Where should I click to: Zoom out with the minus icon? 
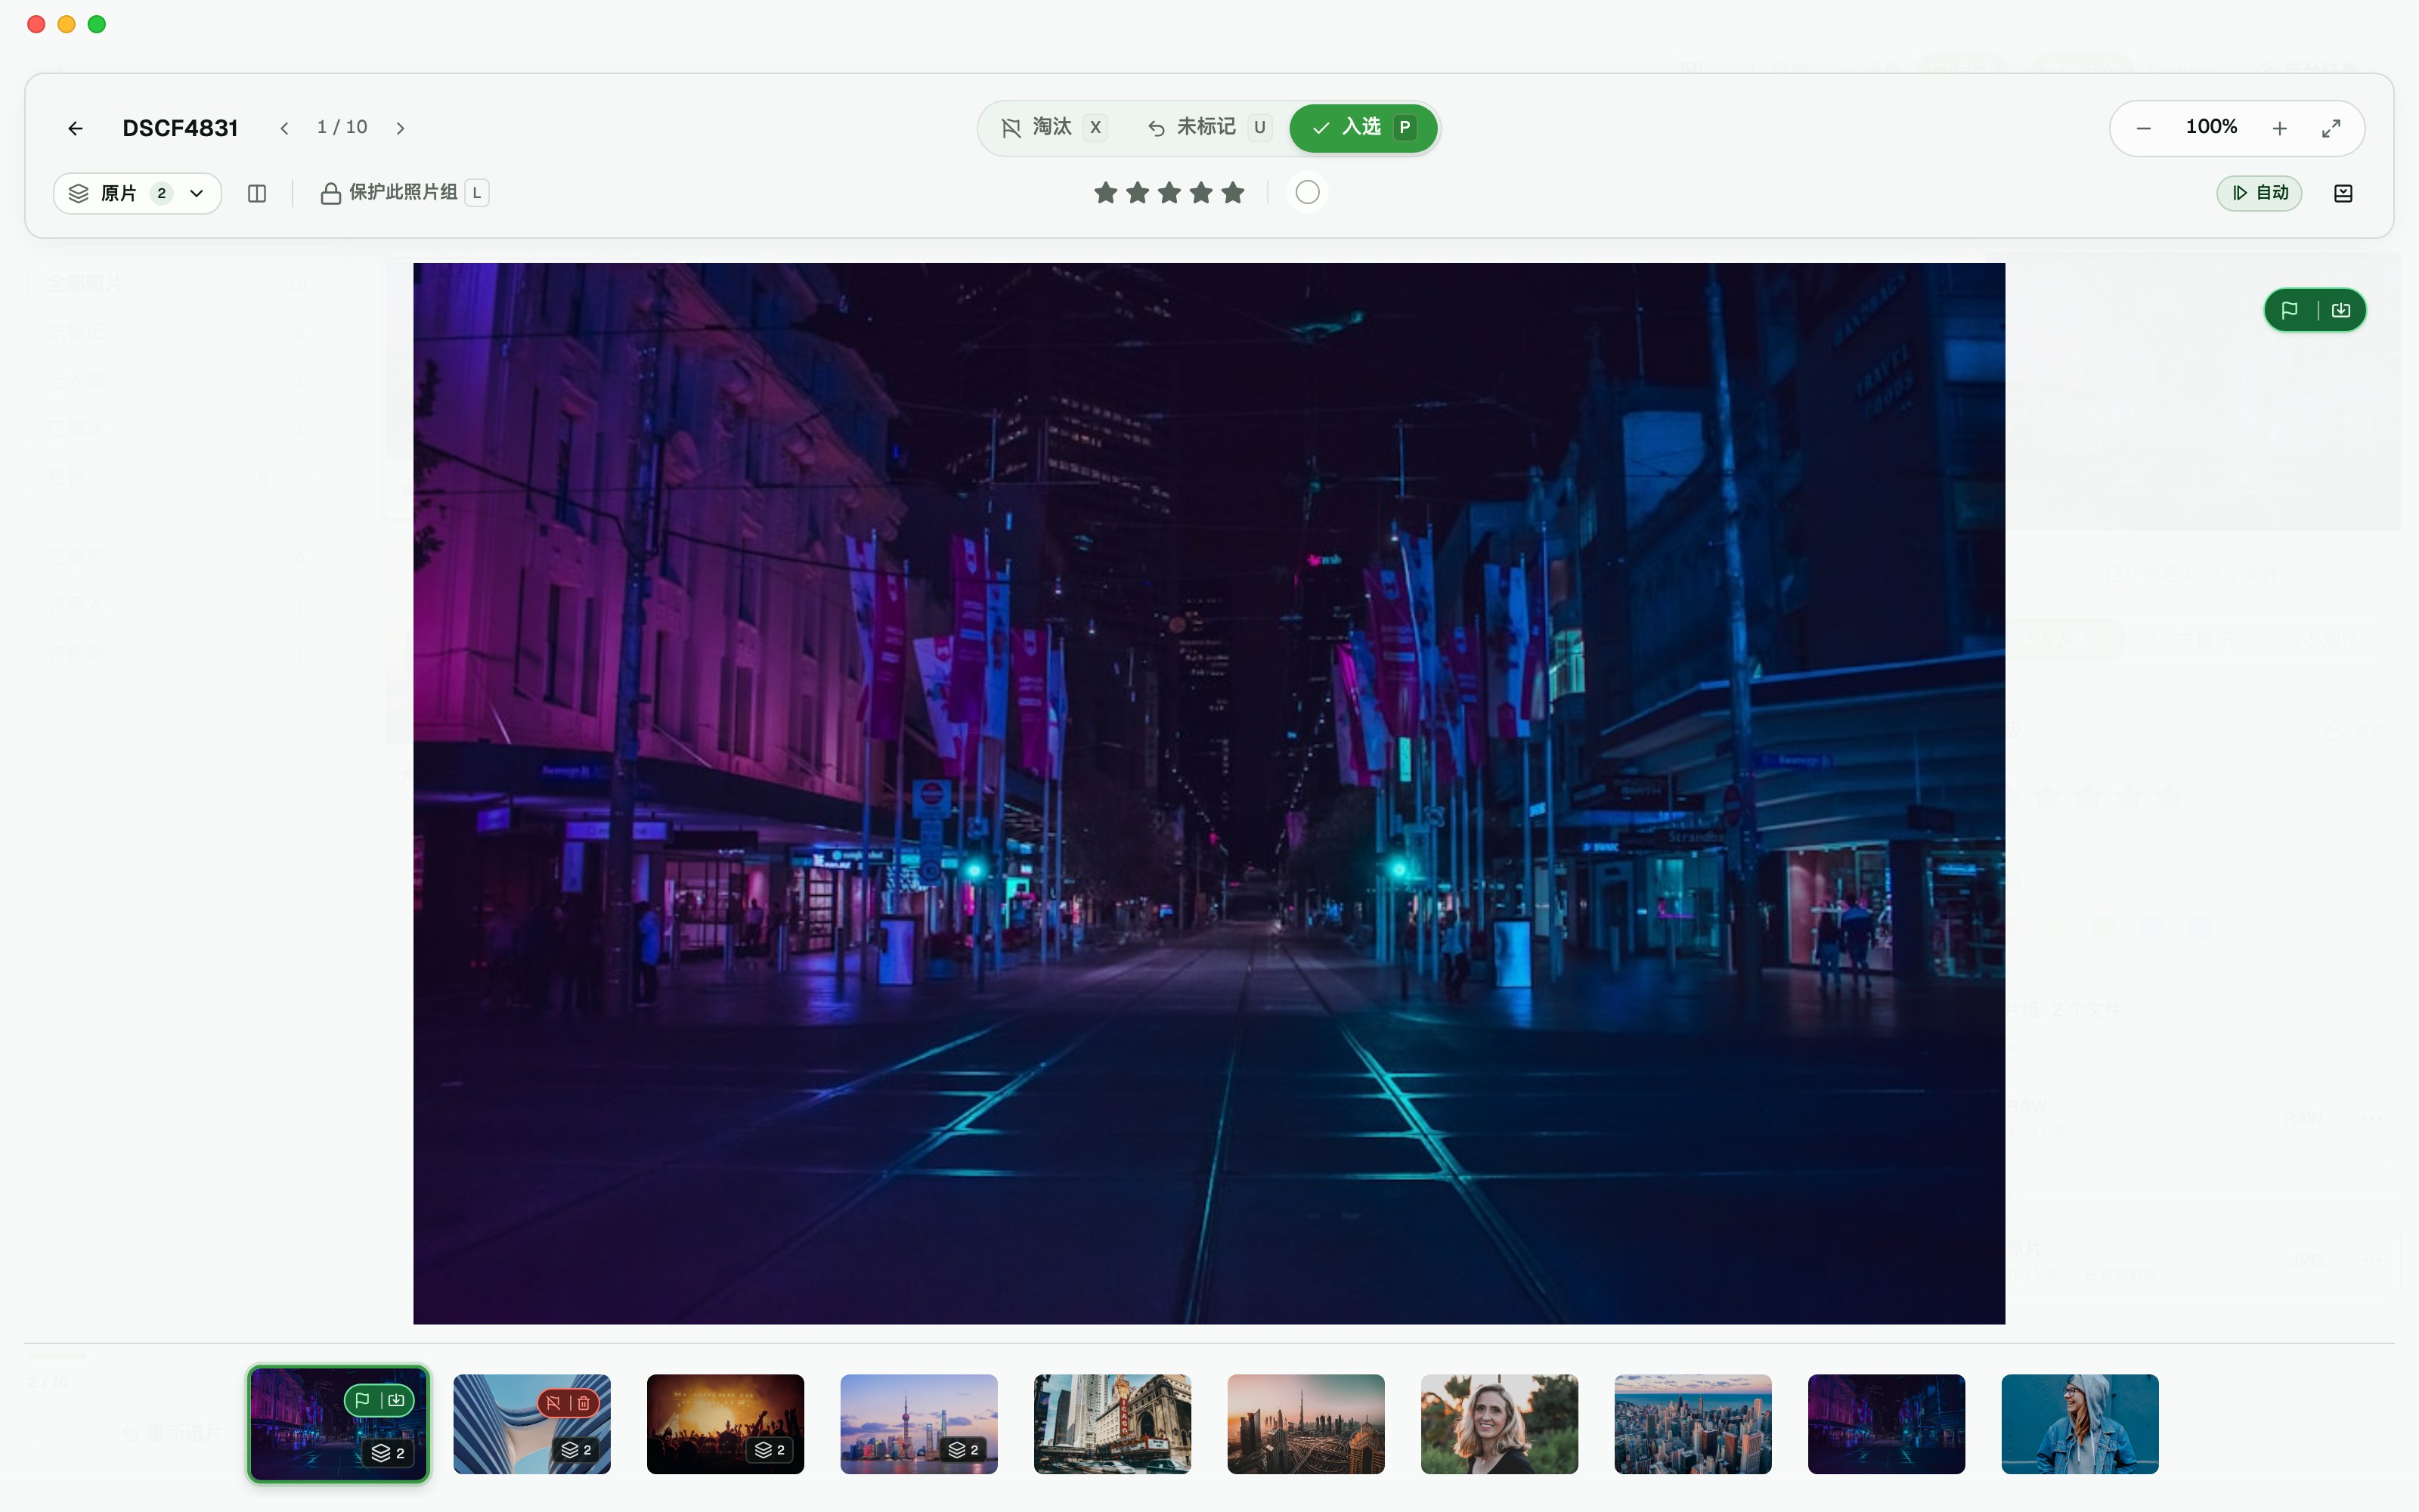coord(2143,128)
